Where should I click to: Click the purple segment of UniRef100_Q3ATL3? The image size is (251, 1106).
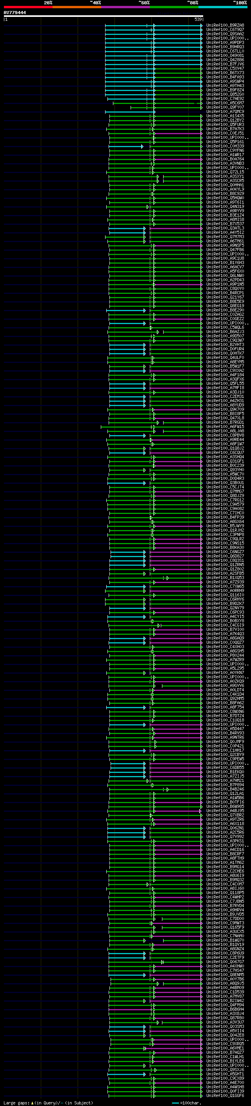176,228
